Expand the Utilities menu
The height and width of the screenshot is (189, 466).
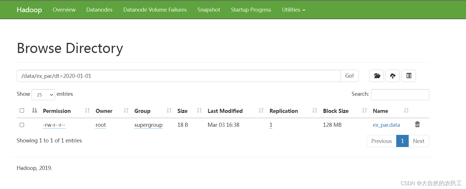(293, 10)
